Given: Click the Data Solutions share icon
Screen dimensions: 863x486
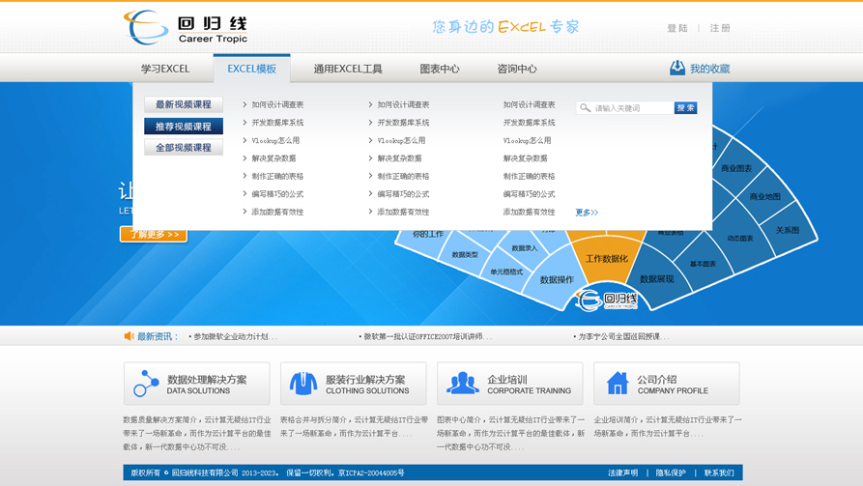Looking at the screenshot, I should (146, 384).
